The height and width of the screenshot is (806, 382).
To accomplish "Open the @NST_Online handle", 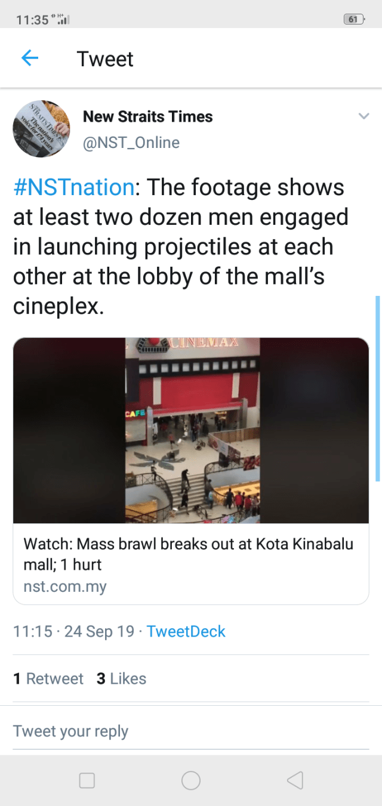I will (x=131, y=143).
